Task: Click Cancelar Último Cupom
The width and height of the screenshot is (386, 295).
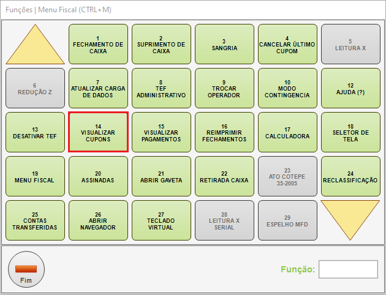Action: tap(287, 44)
